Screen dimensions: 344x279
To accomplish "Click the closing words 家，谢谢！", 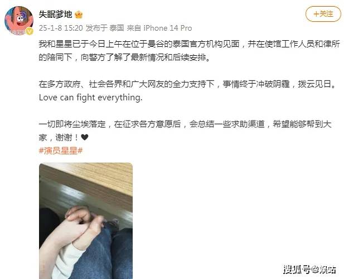I will tap(59, 138).
